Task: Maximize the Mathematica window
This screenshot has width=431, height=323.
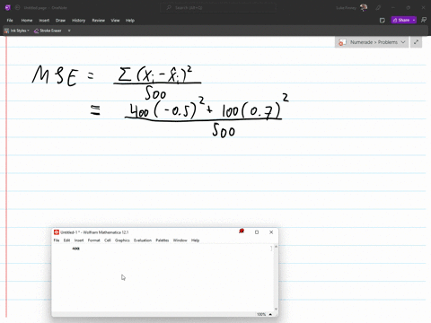Action: 257,232
